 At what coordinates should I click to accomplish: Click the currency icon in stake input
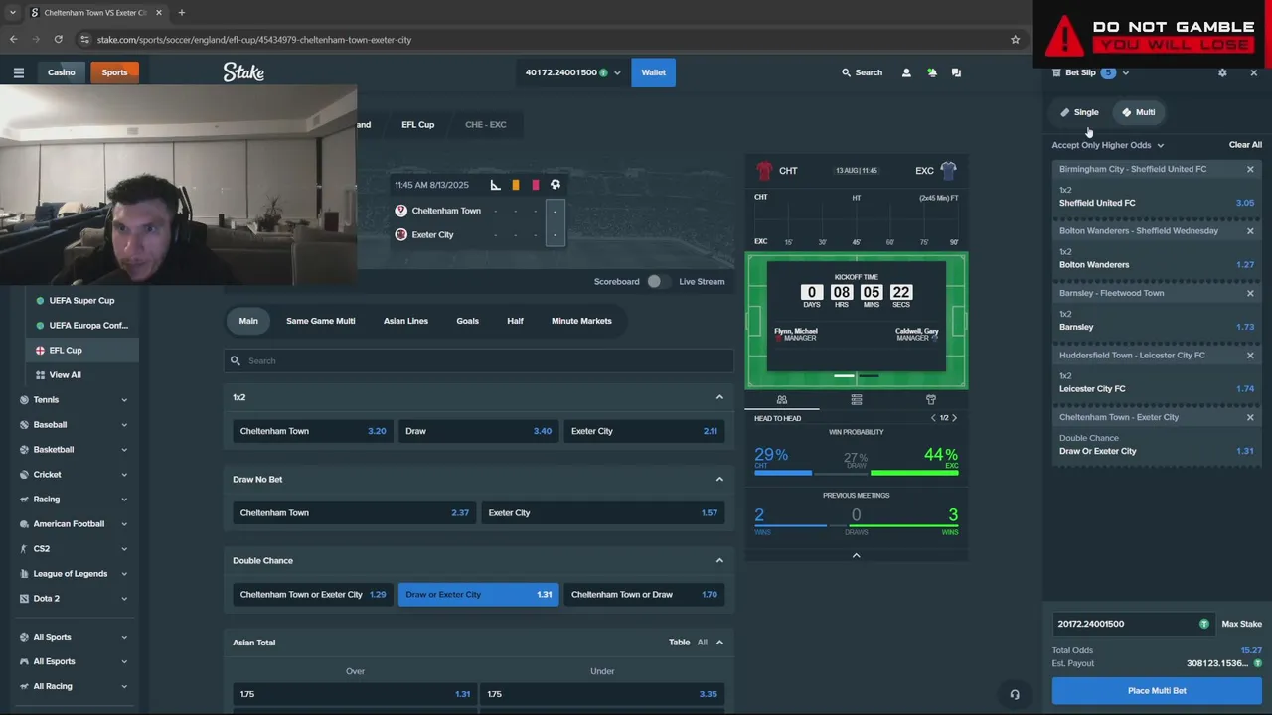click(1203, 624)
